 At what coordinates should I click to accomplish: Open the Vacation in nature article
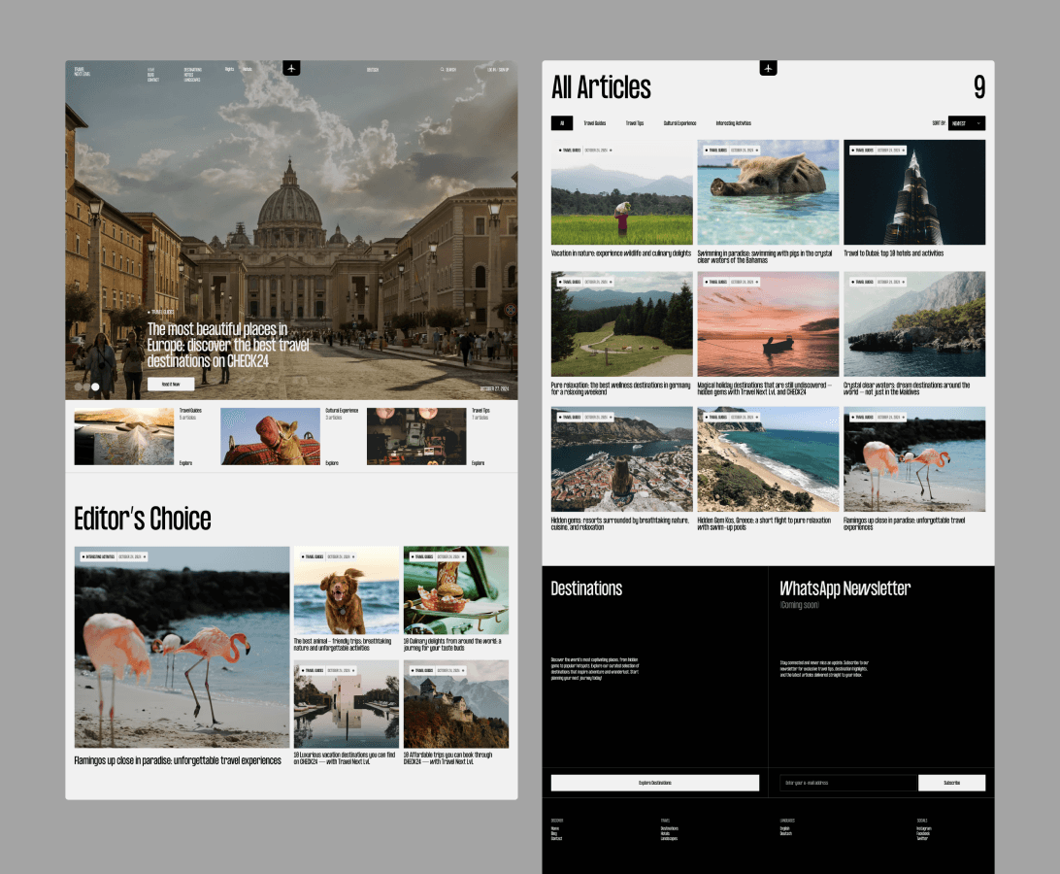coord(622,199)
